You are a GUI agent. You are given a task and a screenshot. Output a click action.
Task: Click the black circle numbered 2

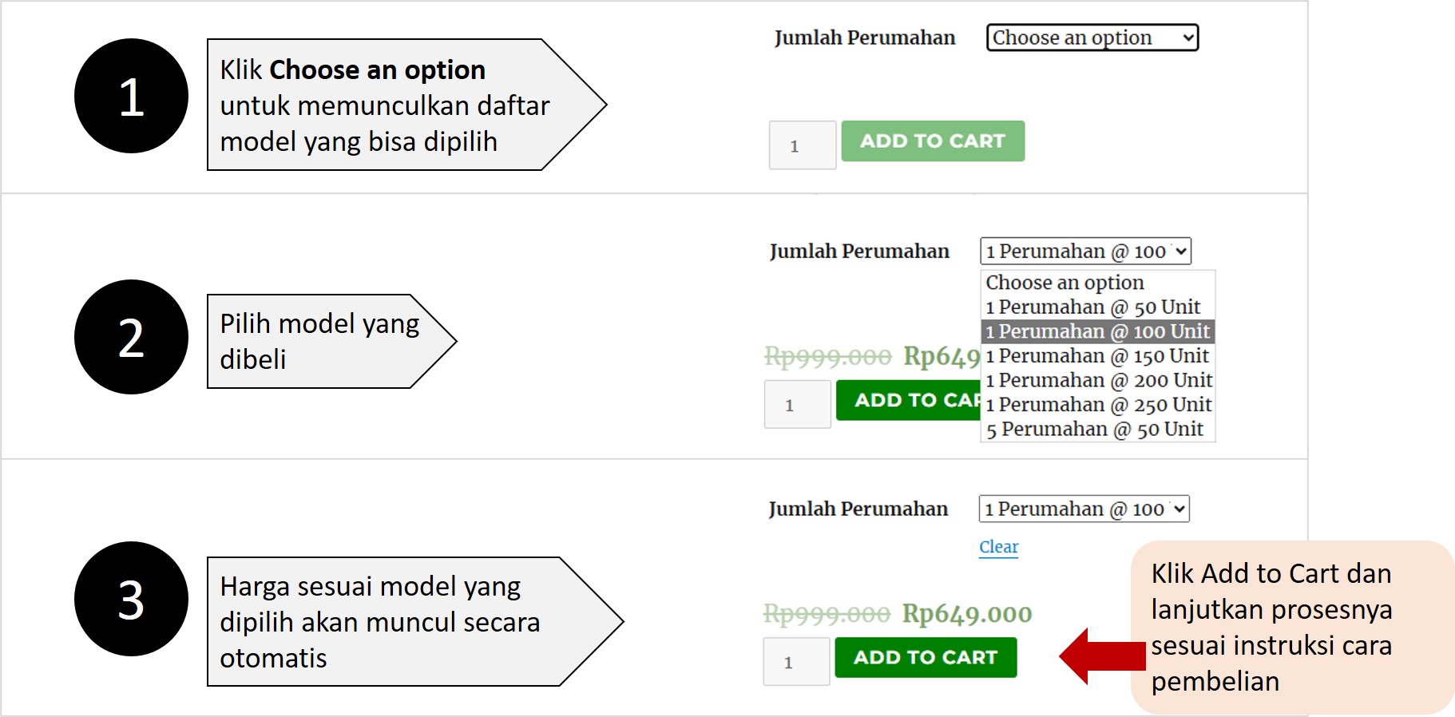pyautogui.click(x=131, y=337)
